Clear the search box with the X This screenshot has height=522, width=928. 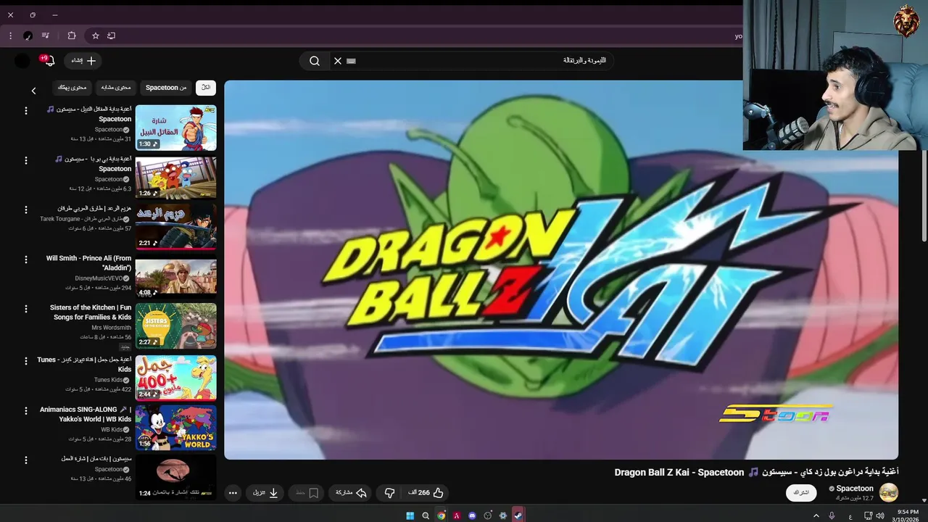click(x=338, y=61)
